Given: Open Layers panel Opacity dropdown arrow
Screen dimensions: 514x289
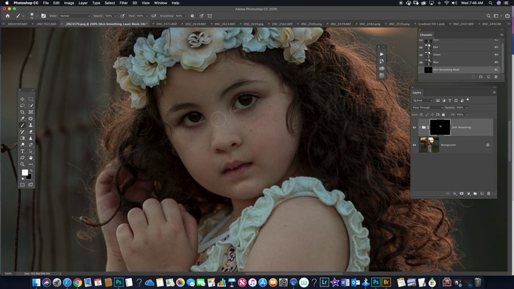Looking at the screenshot, I should (467, 107).
